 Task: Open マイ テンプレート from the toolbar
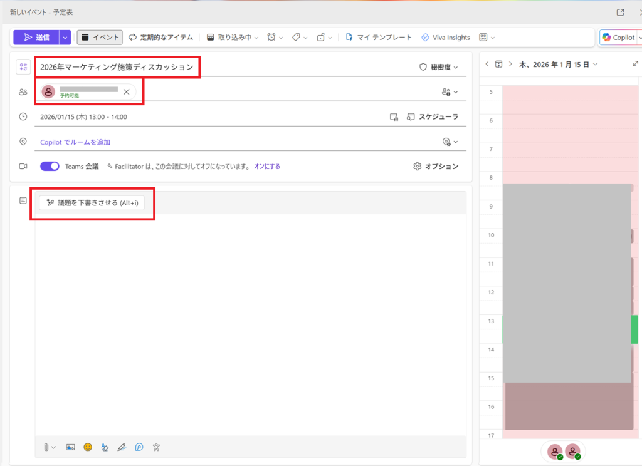click(379, 38)
